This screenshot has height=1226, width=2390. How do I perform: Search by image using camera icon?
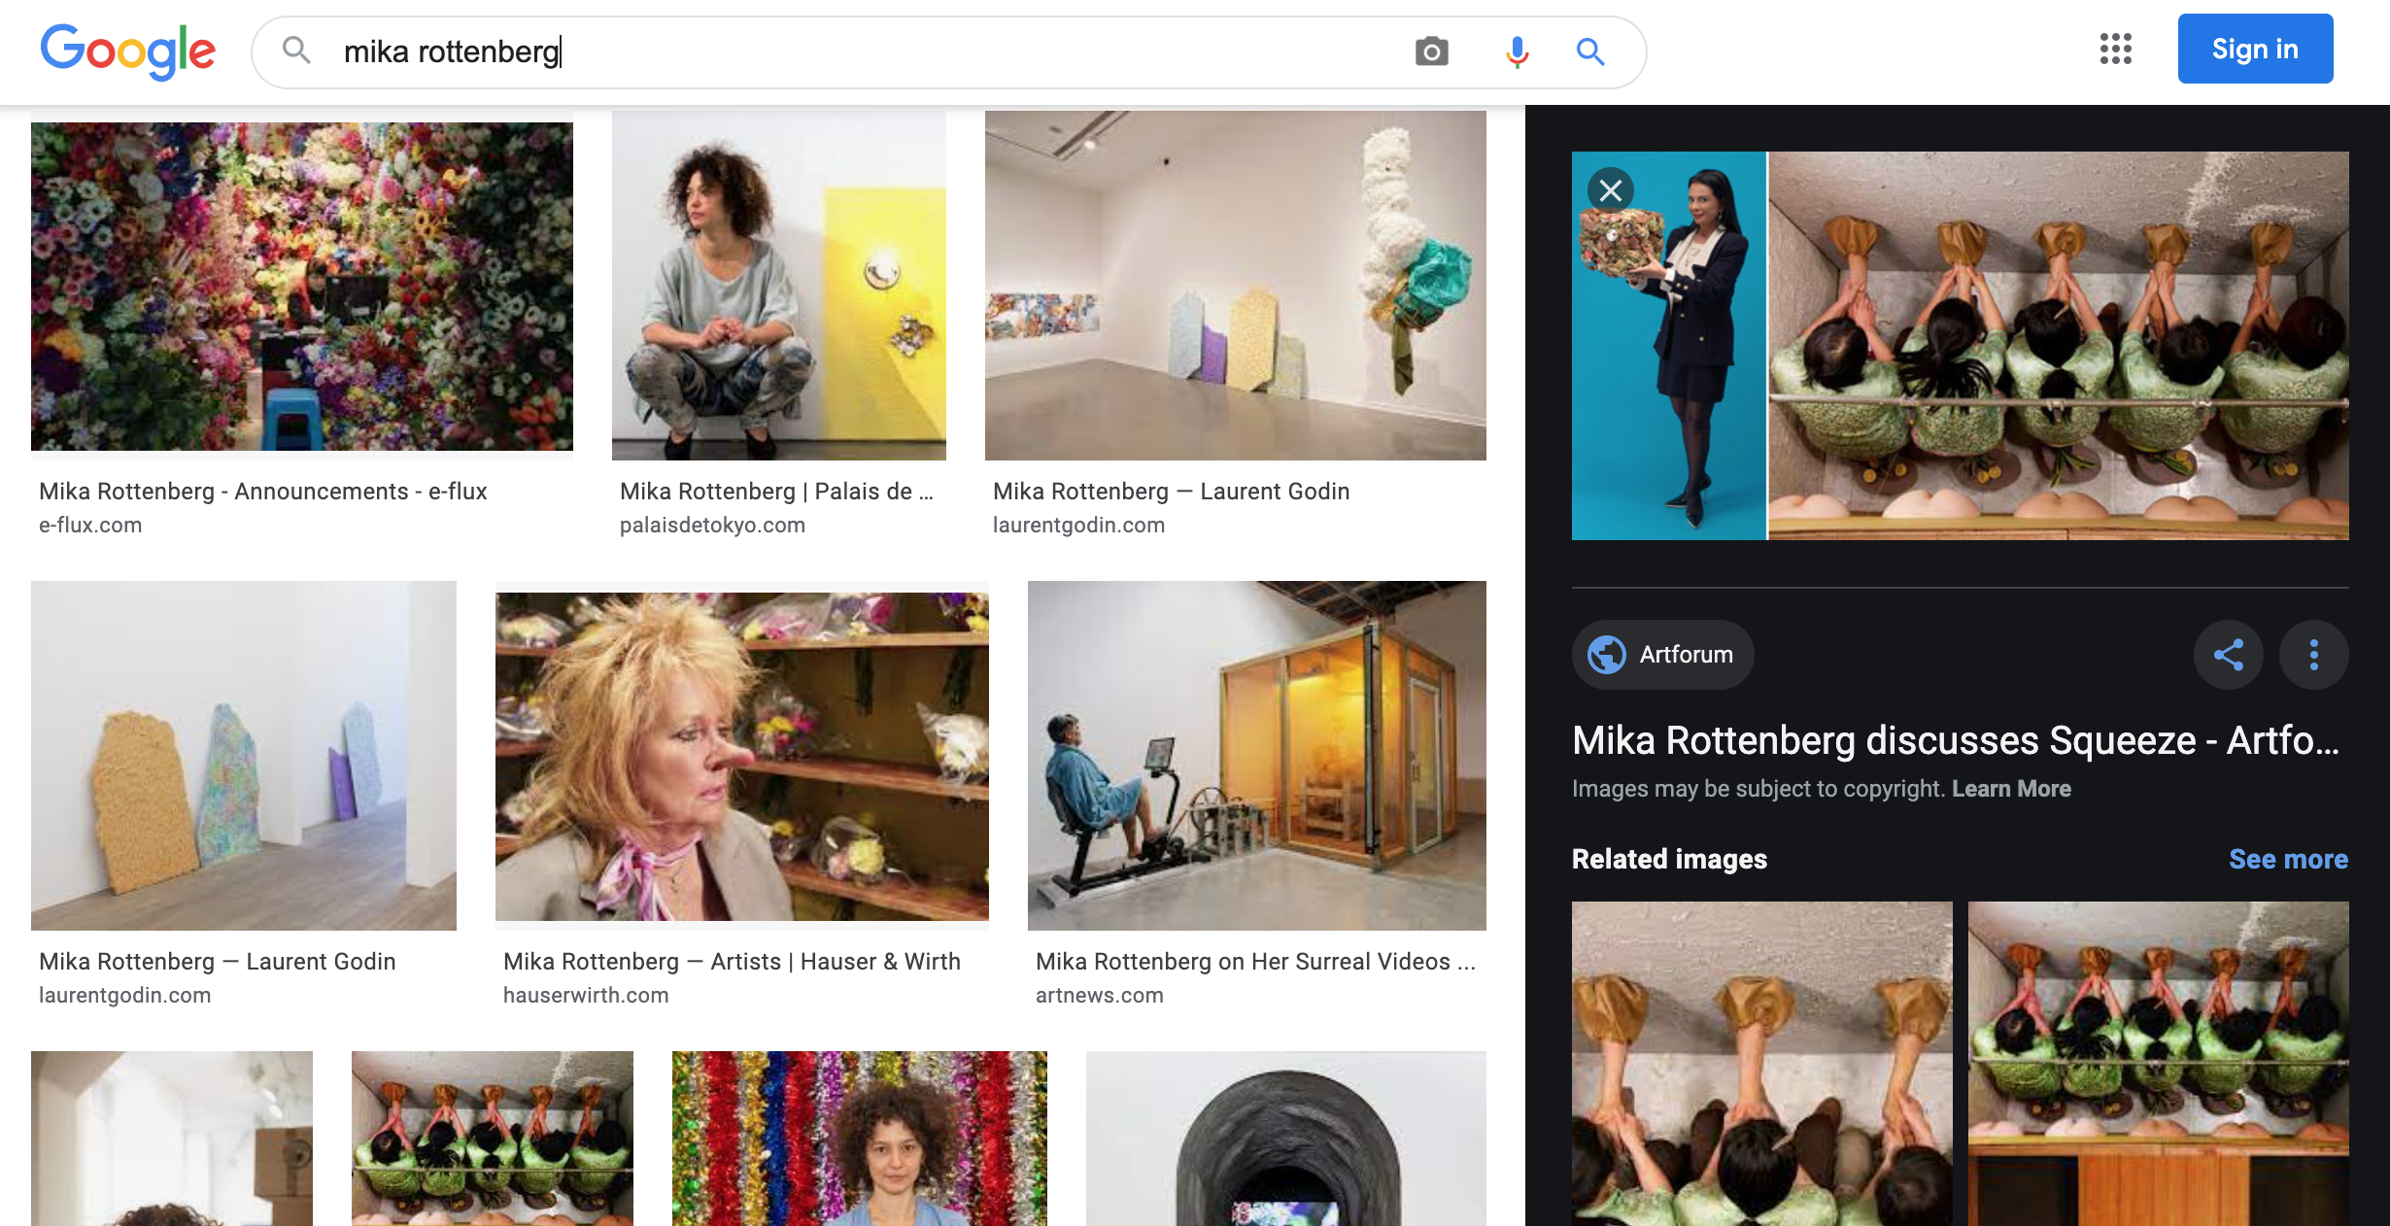pos(1431,51)
